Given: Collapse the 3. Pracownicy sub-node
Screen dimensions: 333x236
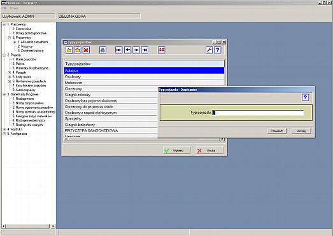Looking at the screenshot, I should (x=10, y=38).
